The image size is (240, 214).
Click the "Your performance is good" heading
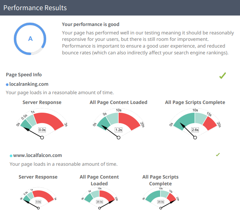click(91, 24)
